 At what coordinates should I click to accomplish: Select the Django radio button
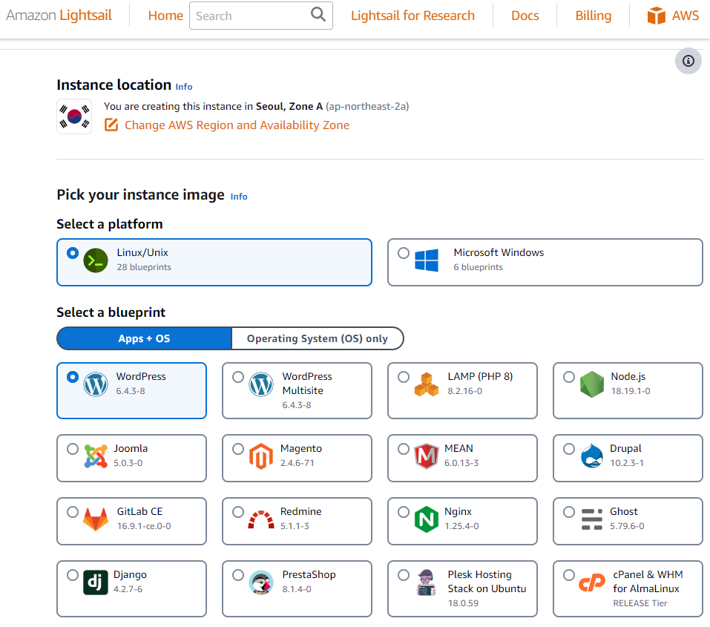73,575
